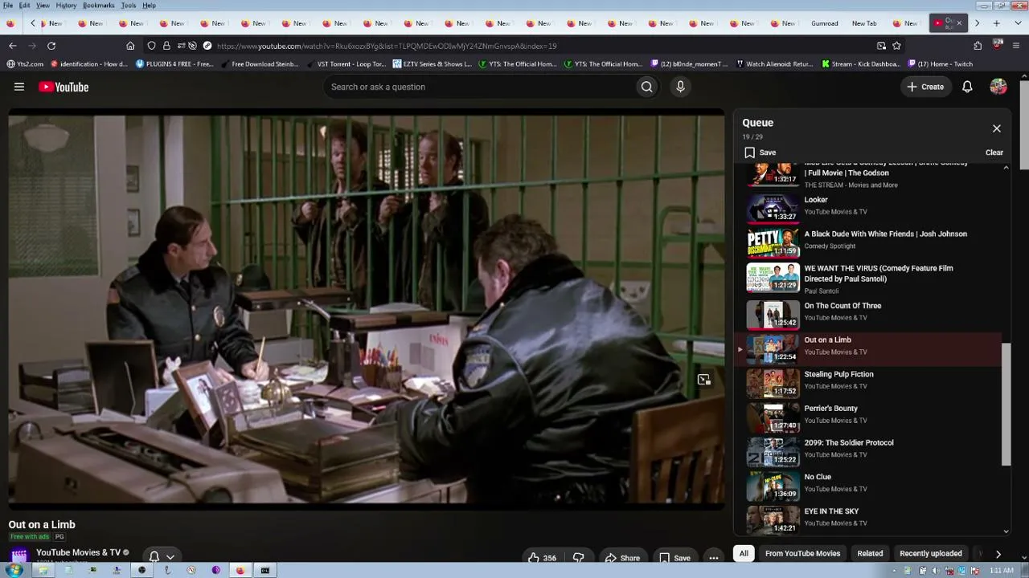Expand subscription notification options chevron
This screenshot has height=578, width=1029.
point(170,556)
